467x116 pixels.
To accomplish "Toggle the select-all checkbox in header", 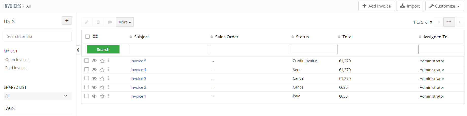I will point(88,37).
